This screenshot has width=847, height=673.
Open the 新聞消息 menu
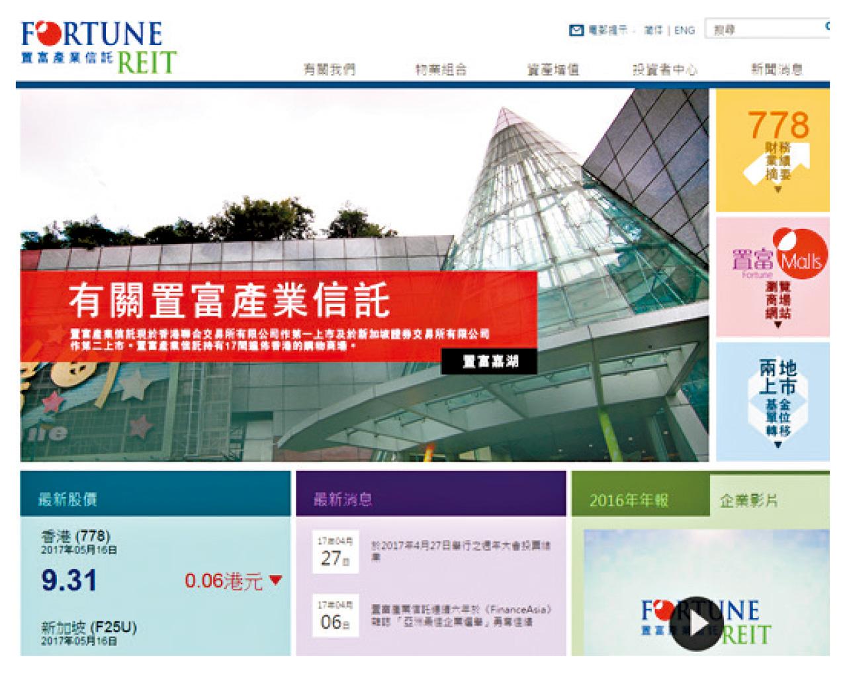click(776, 69)
